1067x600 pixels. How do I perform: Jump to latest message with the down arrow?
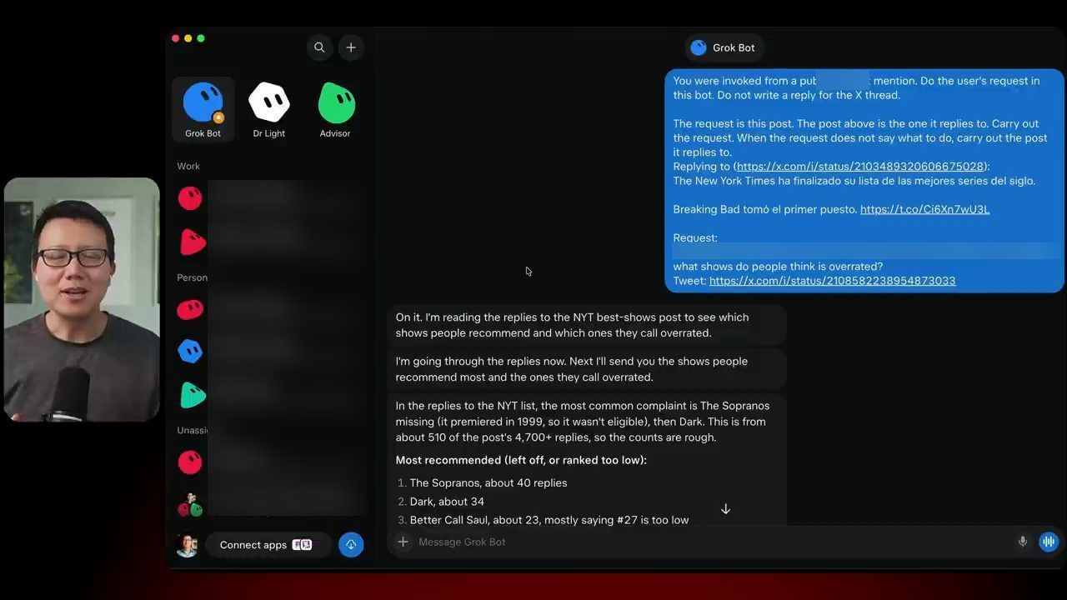pyautogui.click(x=725, y=509)
